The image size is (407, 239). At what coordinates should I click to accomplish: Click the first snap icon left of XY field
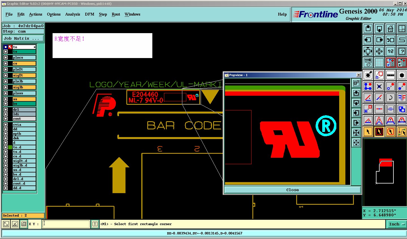[6, 224]
